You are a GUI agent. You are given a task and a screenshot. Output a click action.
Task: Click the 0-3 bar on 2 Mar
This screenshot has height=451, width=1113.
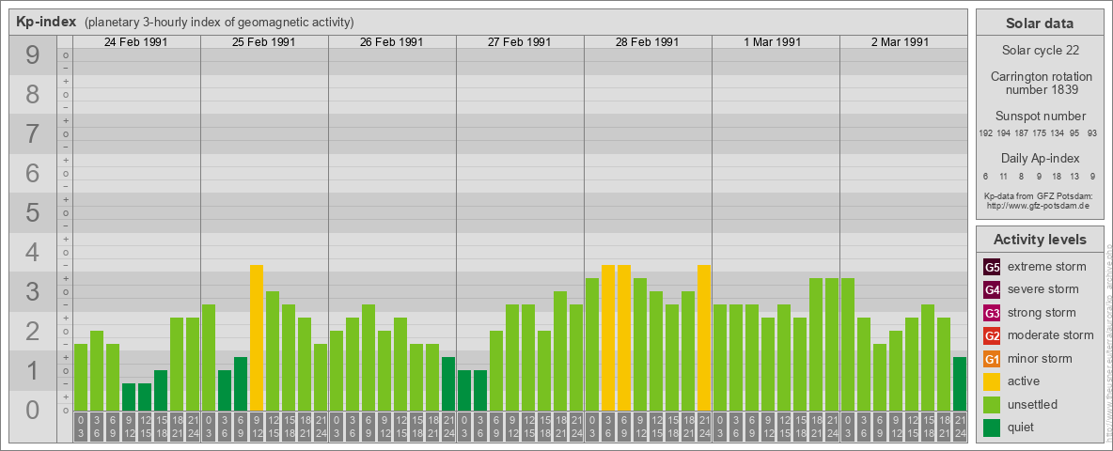[x=848, y=345]
